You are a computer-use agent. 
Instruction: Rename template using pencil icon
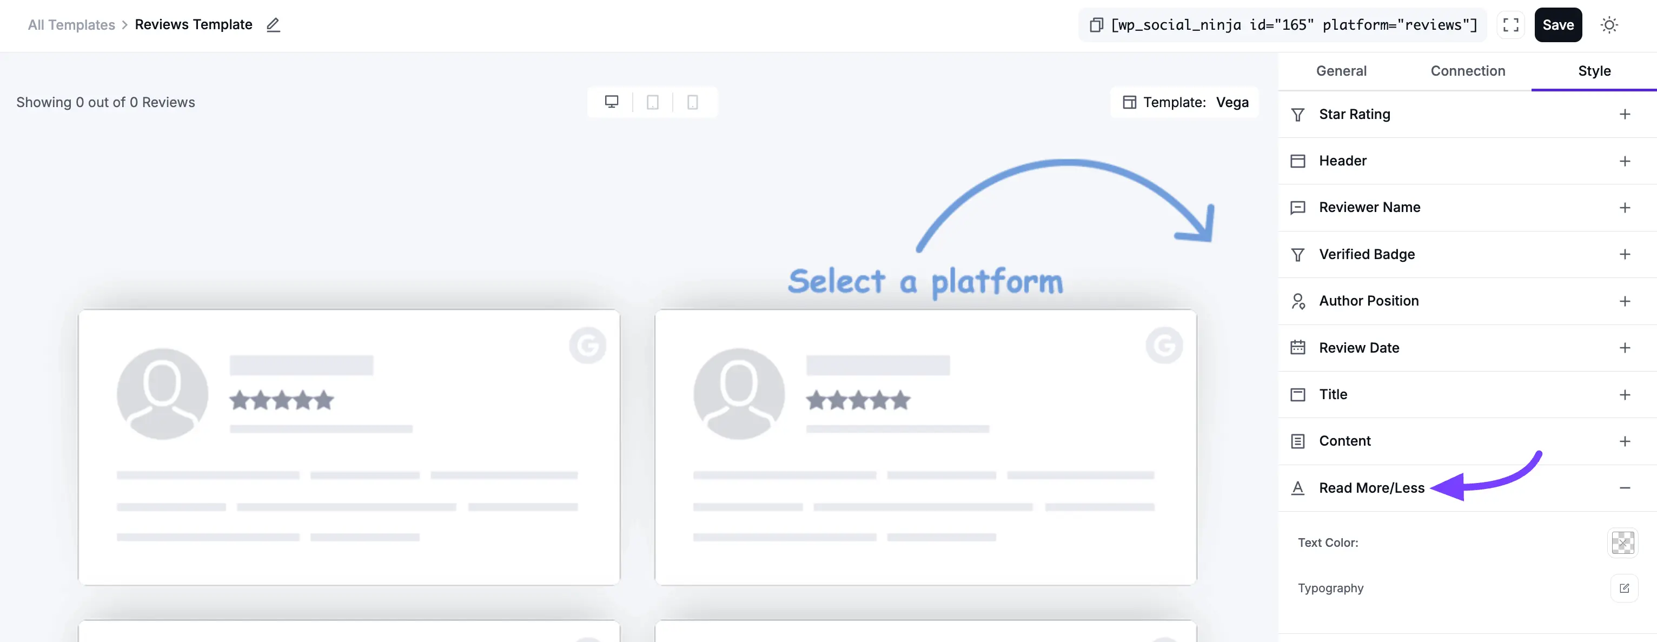[273, 24]
